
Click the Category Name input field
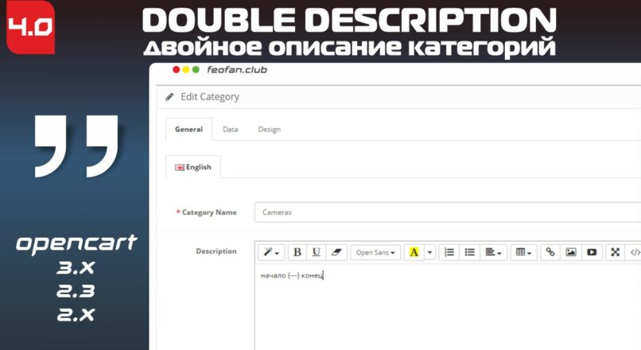tap(448, 212)
